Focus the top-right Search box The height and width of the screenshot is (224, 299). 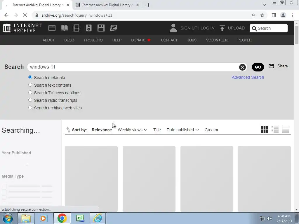(x=269, y=28)
